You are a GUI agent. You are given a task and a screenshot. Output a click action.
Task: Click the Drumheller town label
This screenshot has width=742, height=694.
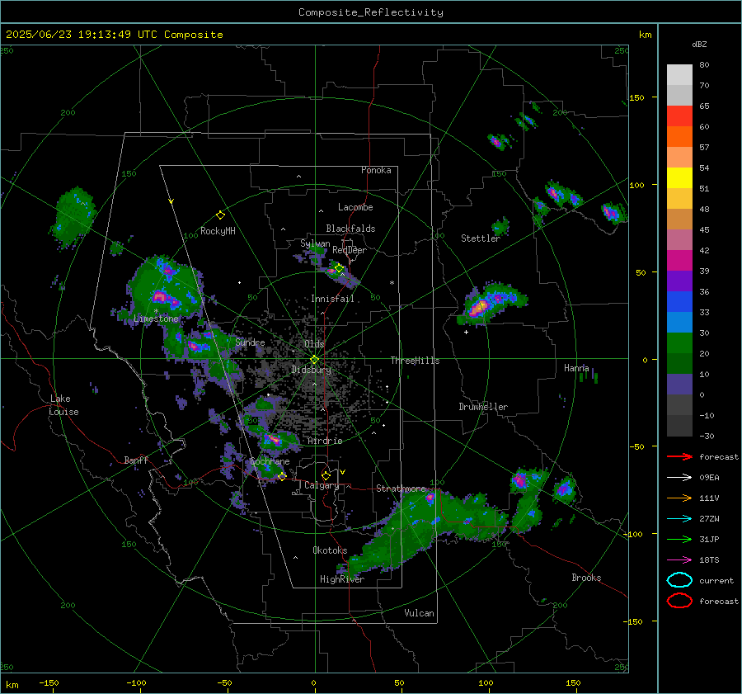click(483, 407)
